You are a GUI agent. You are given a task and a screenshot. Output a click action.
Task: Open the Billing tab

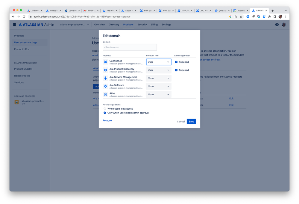pos(154,24)
